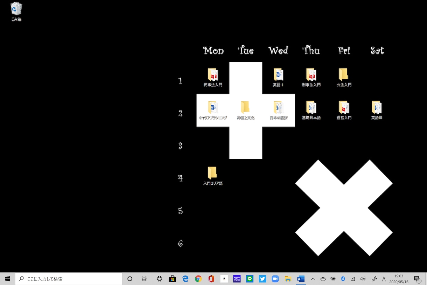
Task: Select the 刑事法入門 folder
Action: click(311, 78)
